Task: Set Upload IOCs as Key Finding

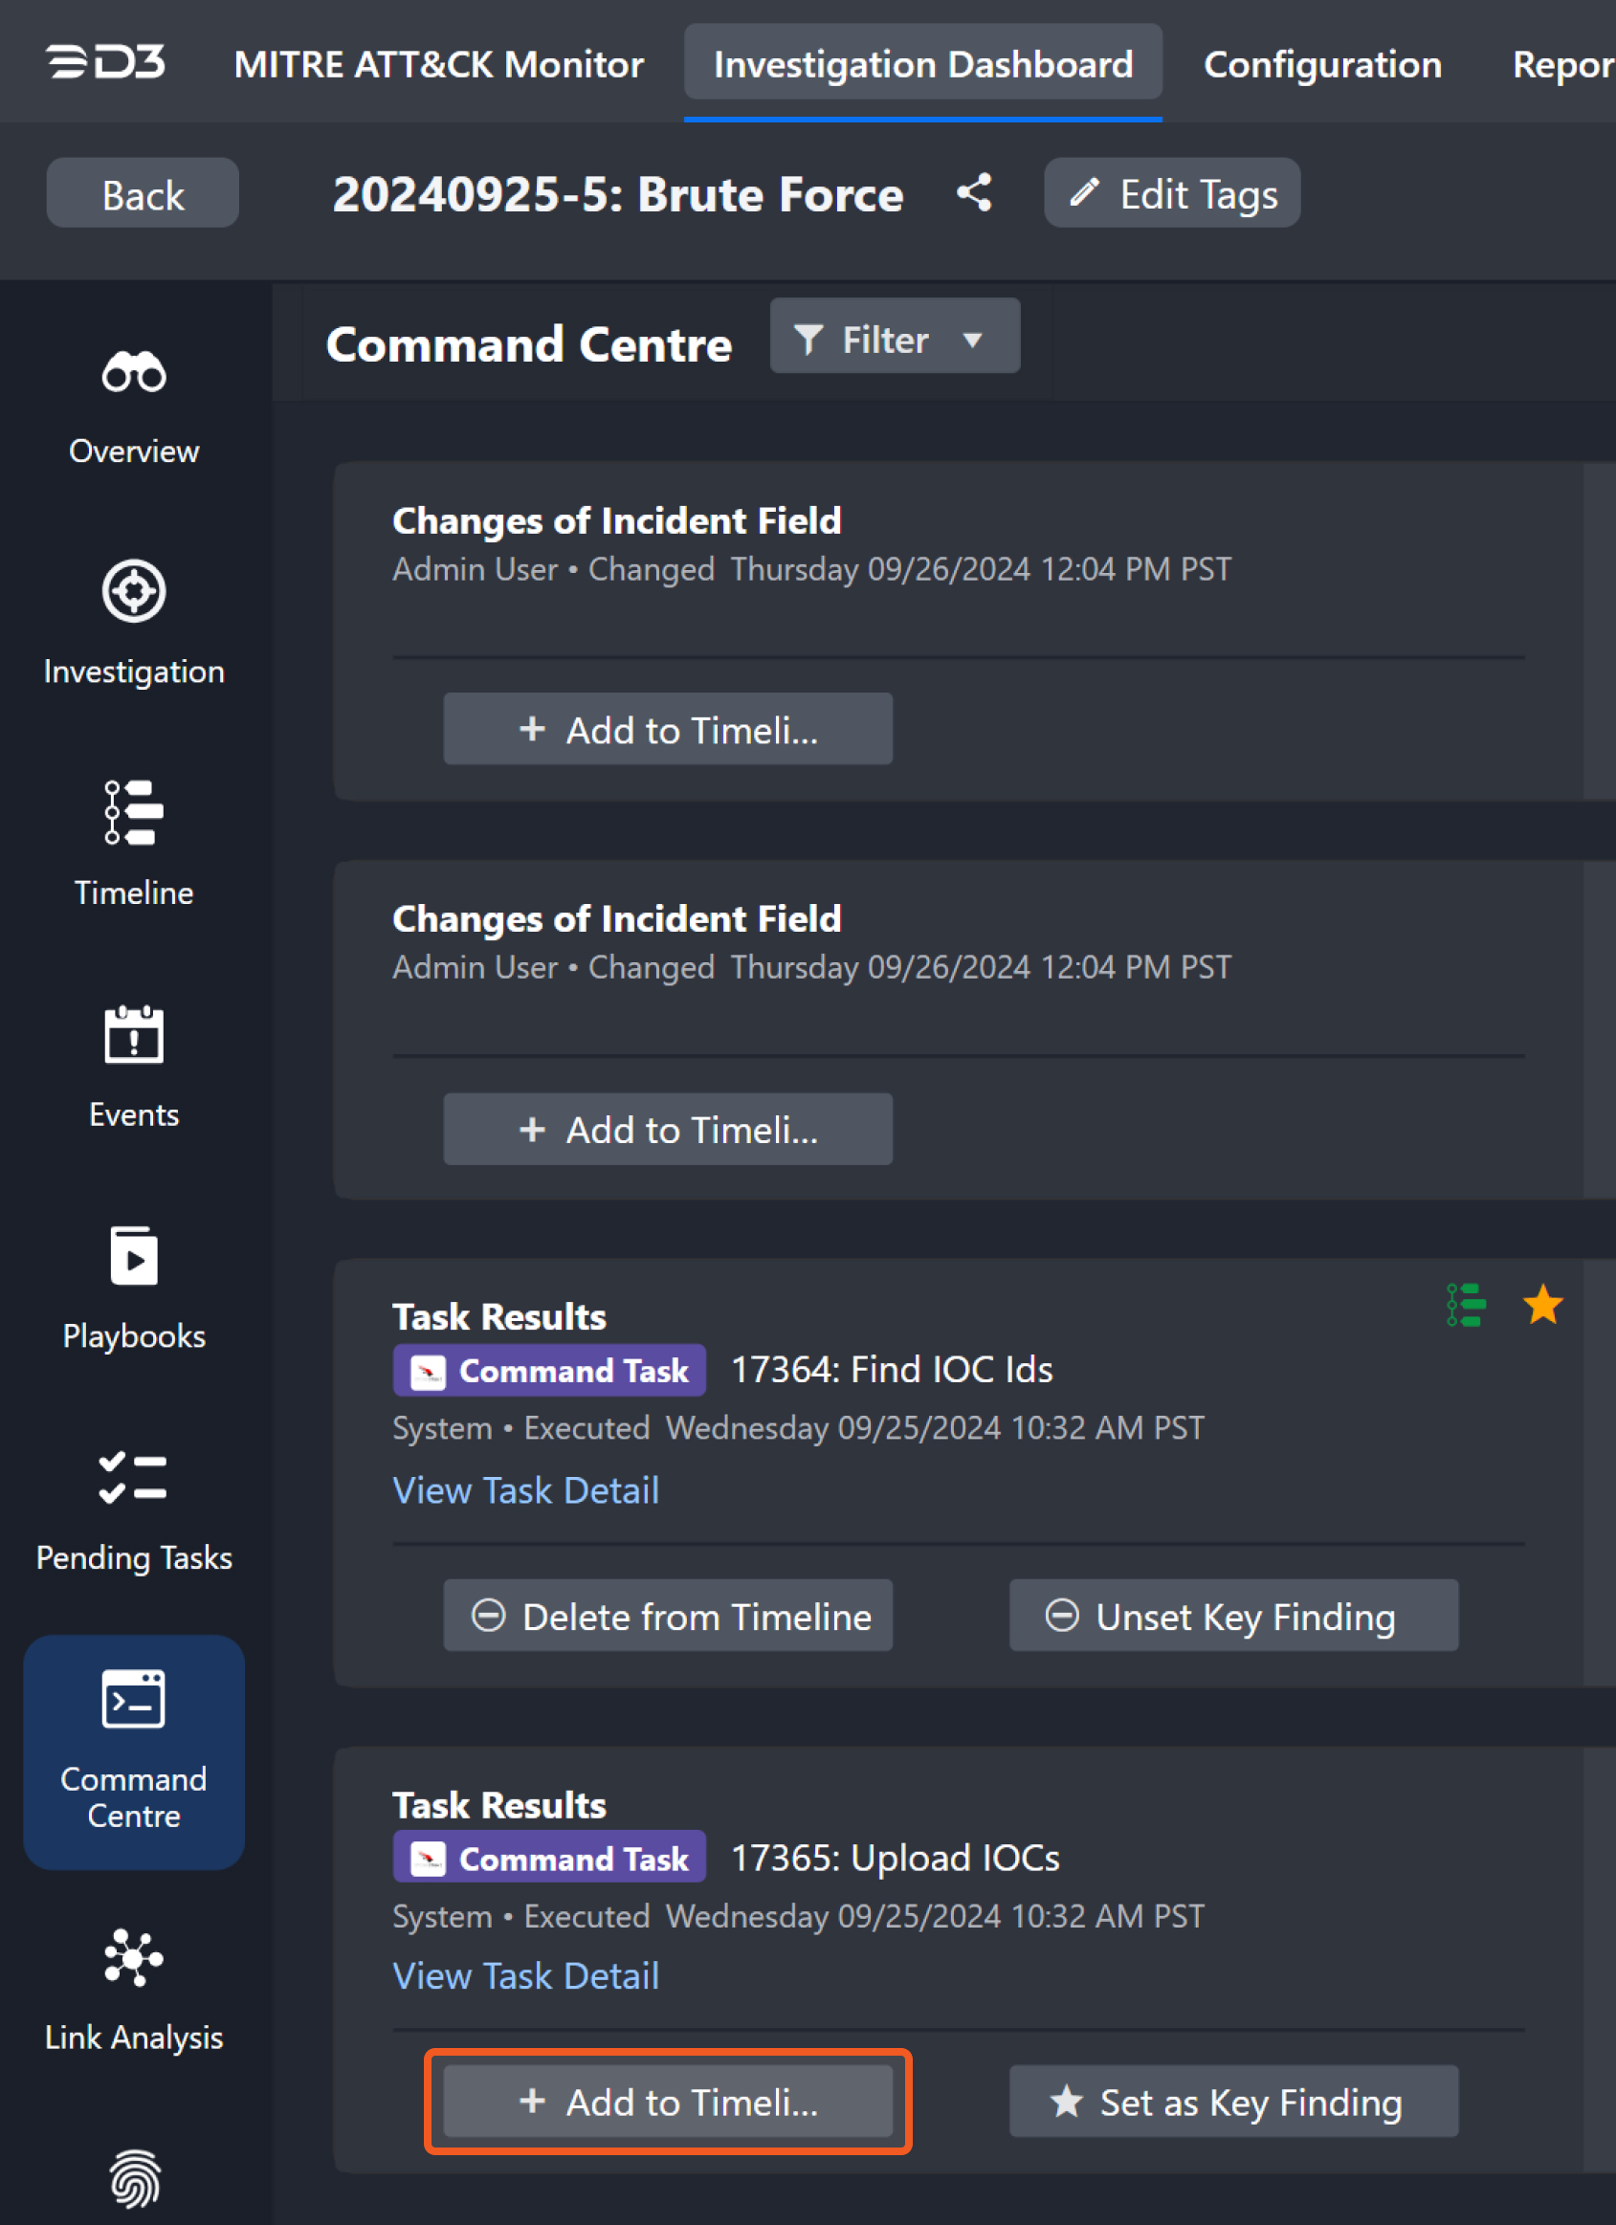Action: click(1232, 2103)
